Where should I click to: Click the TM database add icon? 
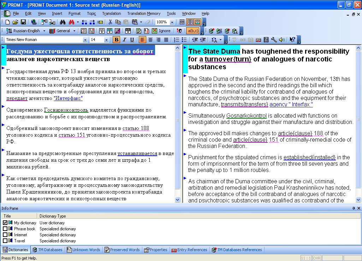pyautogui.click(x=212, y=31)
